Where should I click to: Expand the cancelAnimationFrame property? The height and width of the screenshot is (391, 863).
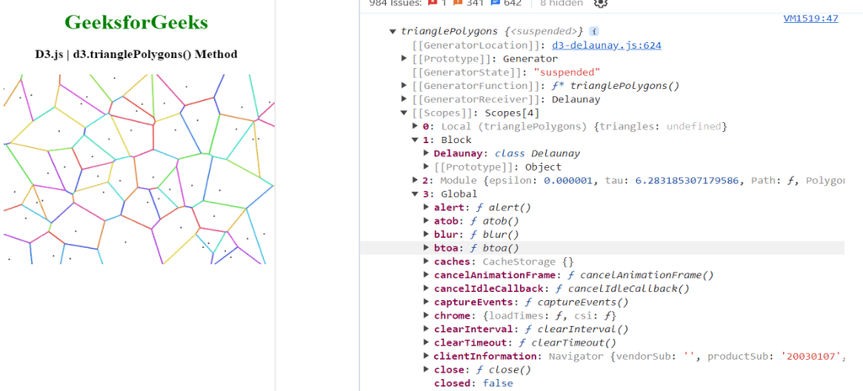426,275
